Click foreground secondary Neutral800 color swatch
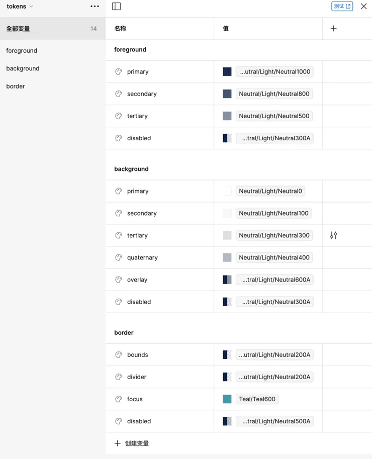The image size is (372, 459). click(227, 94)
